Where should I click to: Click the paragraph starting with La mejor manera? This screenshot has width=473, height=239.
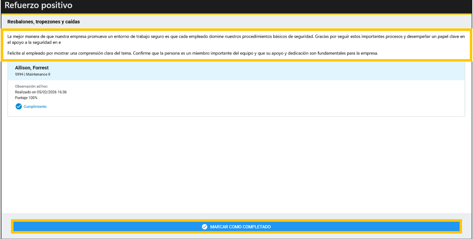(x=146, y=37)
